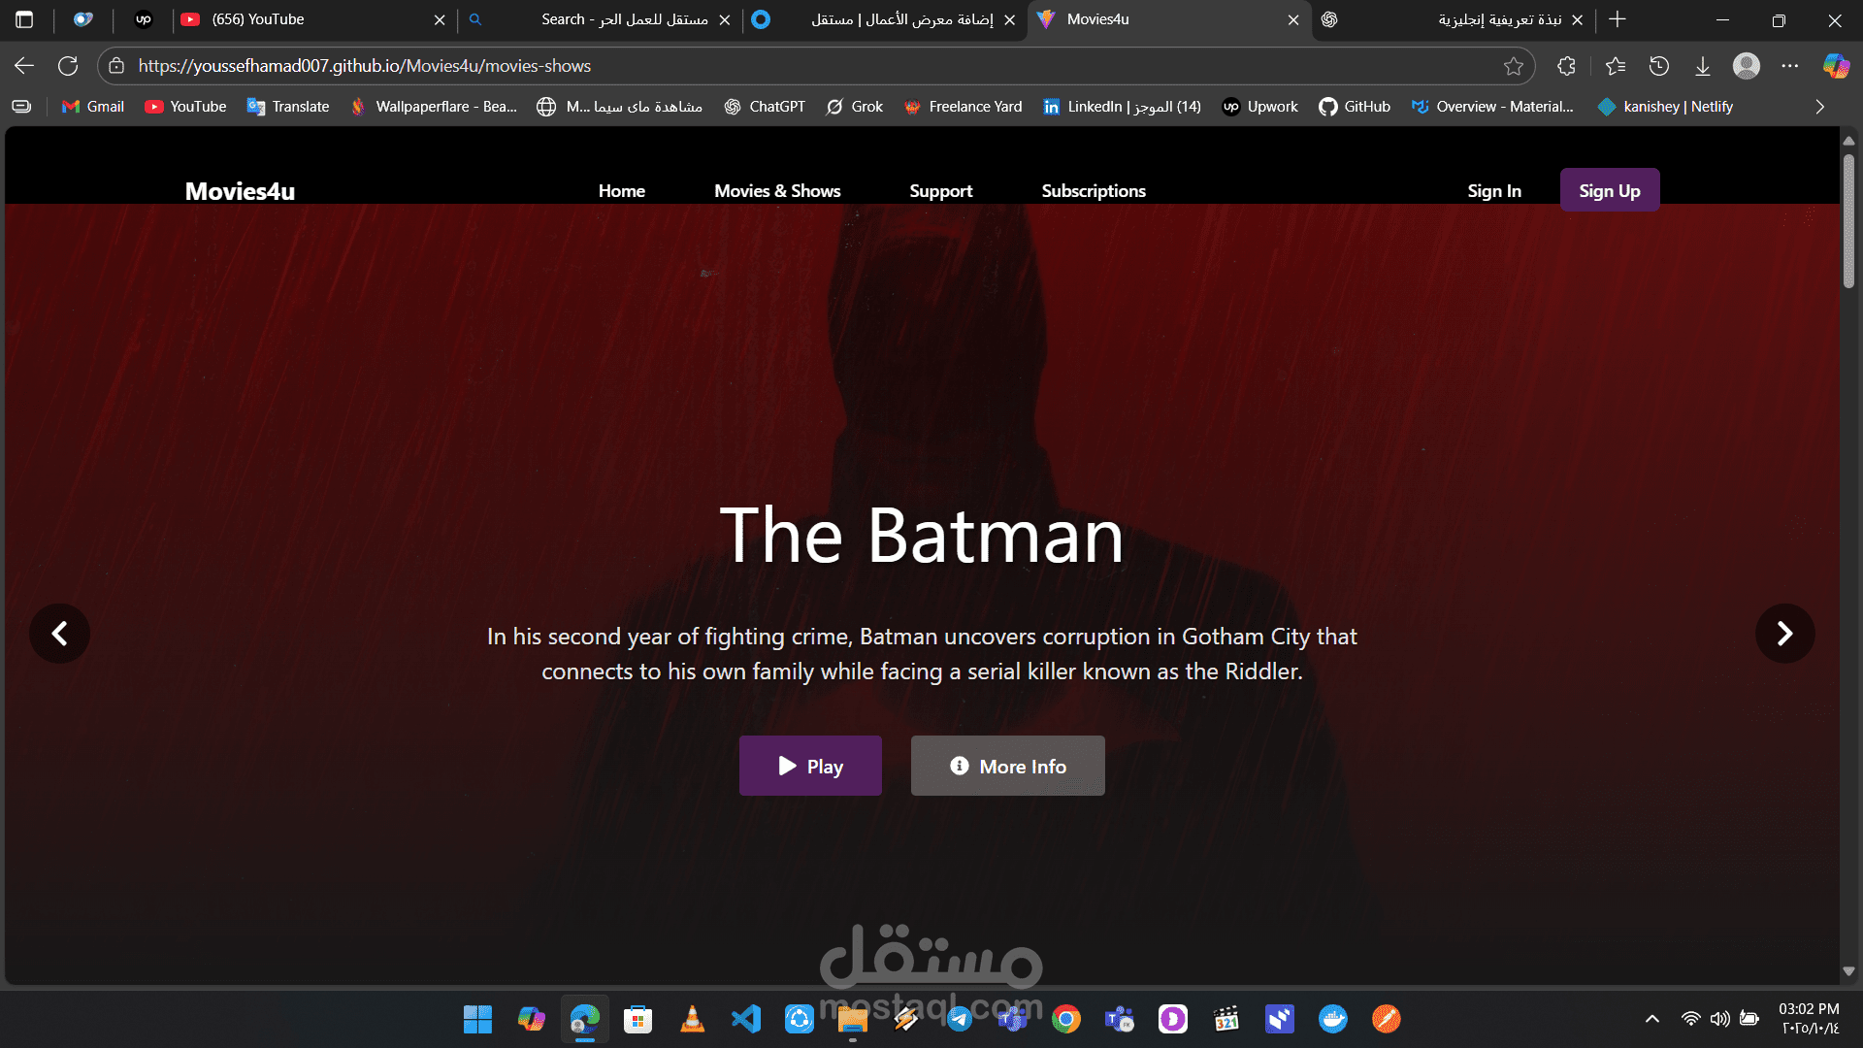Click the purple Sign Up button
Screen dimensions: 1863x1048
1609,191
